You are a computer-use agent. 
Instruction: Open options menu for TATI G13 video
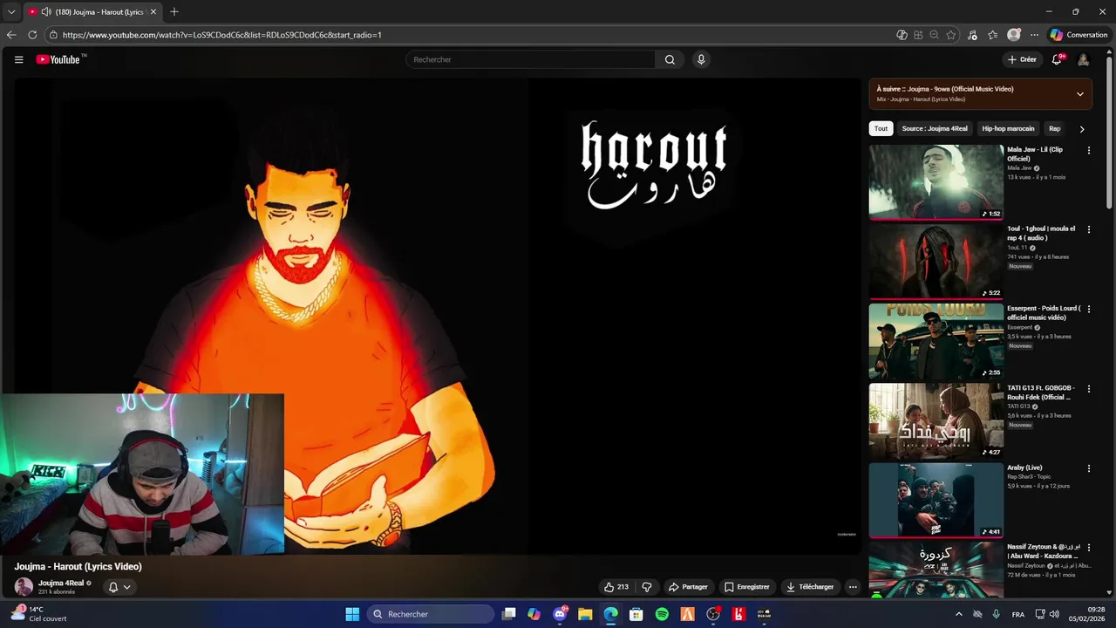point(1088,388)
